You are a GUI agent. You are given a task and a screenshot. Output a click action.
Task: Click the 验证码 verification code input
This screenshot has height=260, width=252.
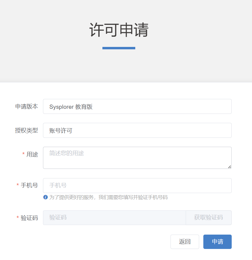tap(114, 218)
